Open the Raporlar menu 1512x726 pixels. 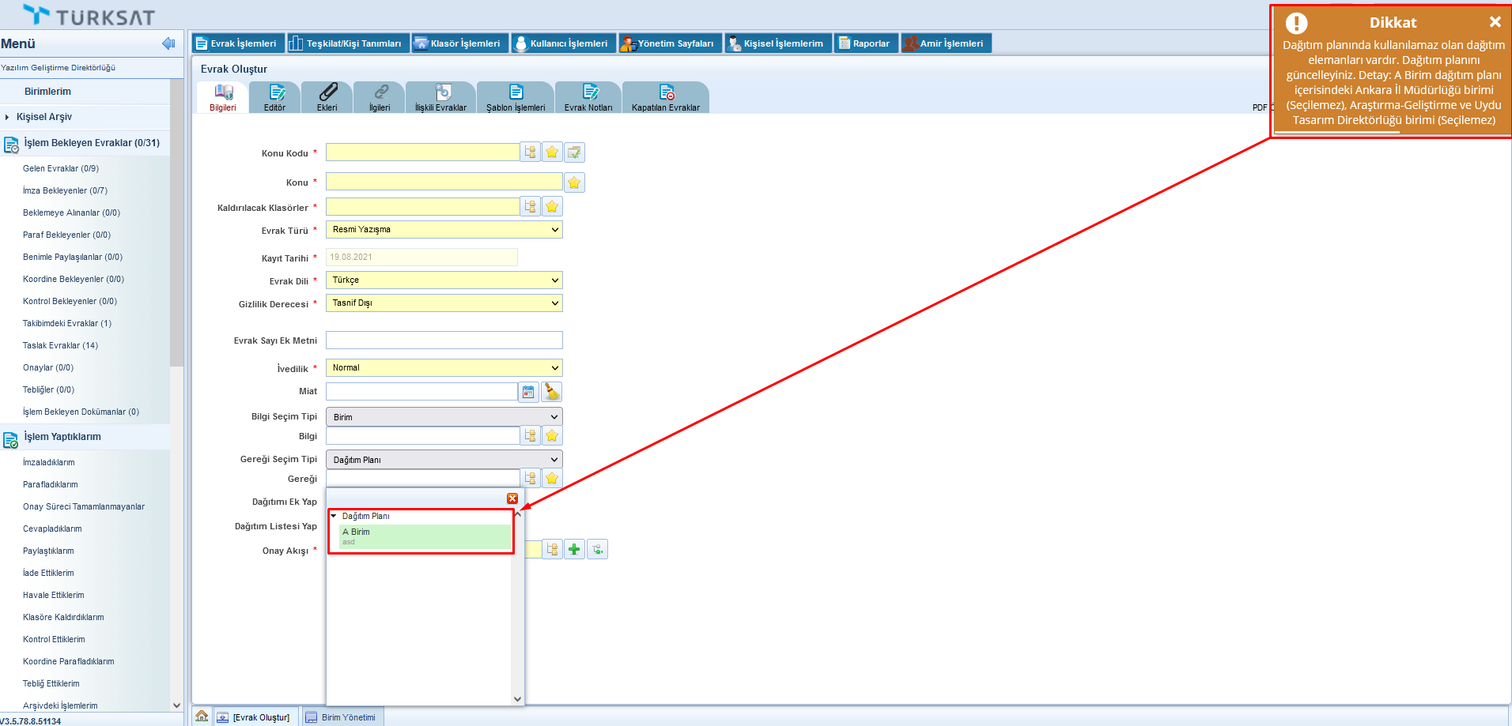(x=865, y=43)
